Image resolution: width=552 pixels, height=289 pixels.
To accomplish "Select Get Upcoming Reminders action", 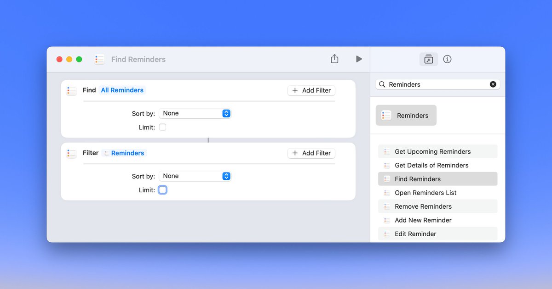I will (x=437, y=151).
